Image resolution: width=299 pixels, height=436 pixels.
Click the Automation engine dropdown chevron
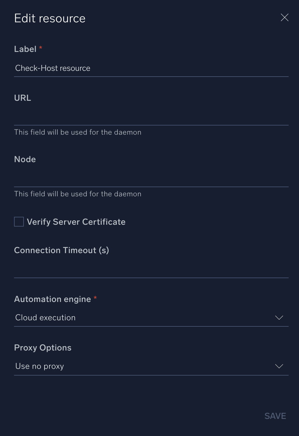[279, 318]
